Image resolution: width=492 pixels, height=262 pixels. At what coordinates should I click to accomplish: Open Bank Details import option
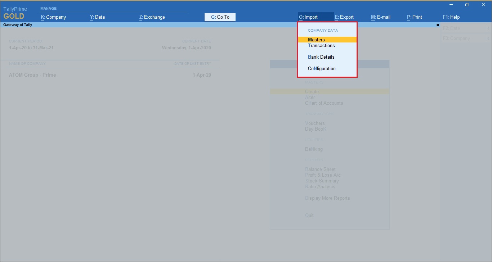[321, 57]
